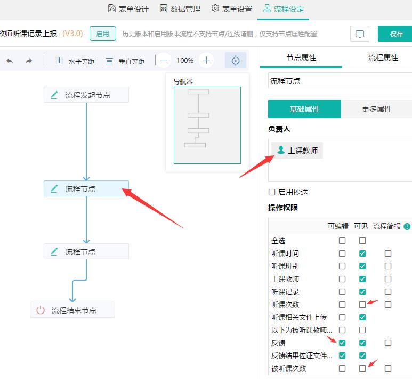Uncheck 听课相关文件上传 可见 checkbox
The width and height of the screenshot is (412, 379).
coord(362,317)
